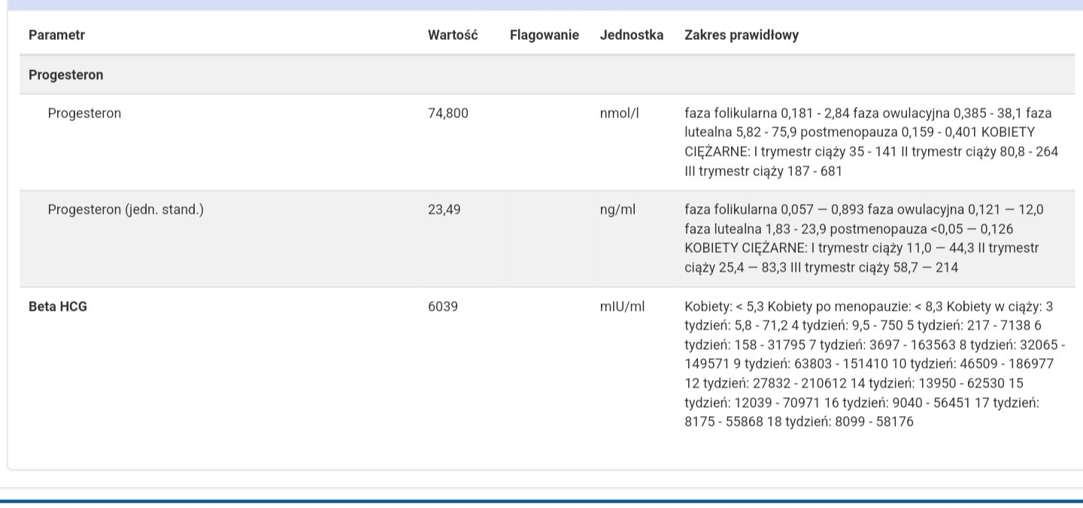The image size is (1083, 508).
Task: Click the Flagowanie column header
Action: pos(544,35)
